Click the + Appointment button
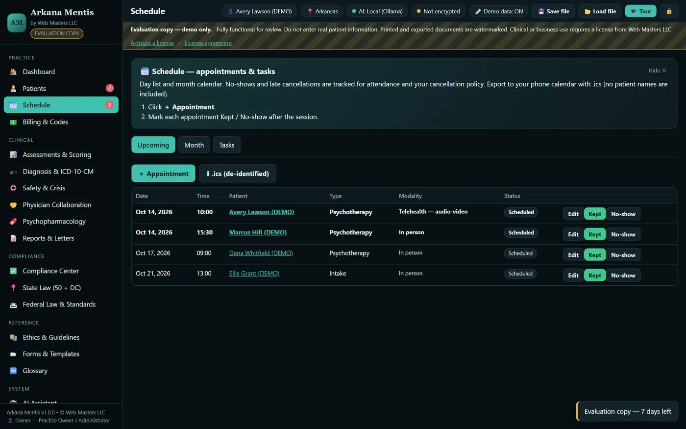 [x=163, y=174]
